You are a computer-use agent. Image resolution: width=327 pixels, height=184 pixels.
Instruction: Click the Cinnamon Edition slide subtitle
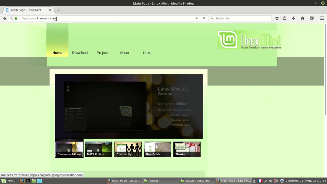click(172, 104)
